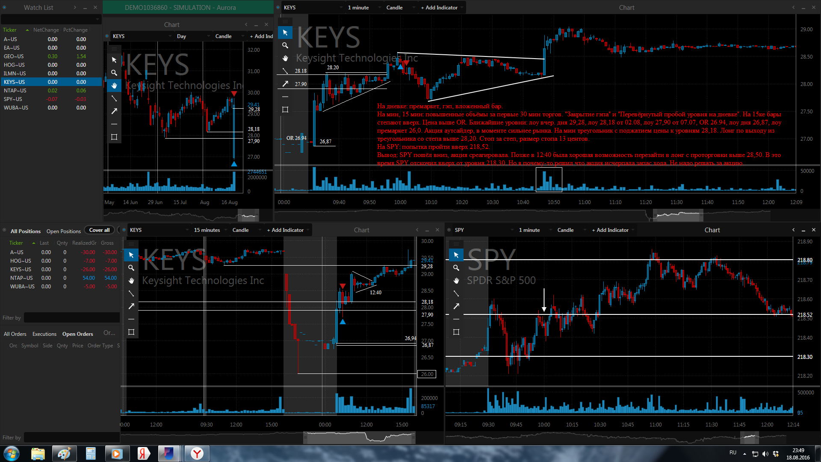The width and height of the screenshot is (821, 462).
Task: Pick the arrow drawing tool in Day chart
Action: pyautogui.click(x=114, y=111)
